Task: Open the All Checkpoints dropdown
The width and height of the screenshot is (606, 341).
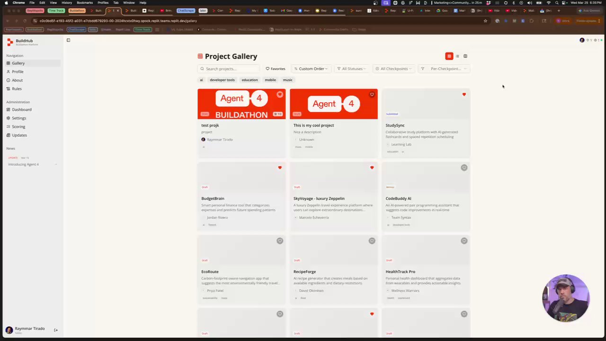Action: (393, 69)
